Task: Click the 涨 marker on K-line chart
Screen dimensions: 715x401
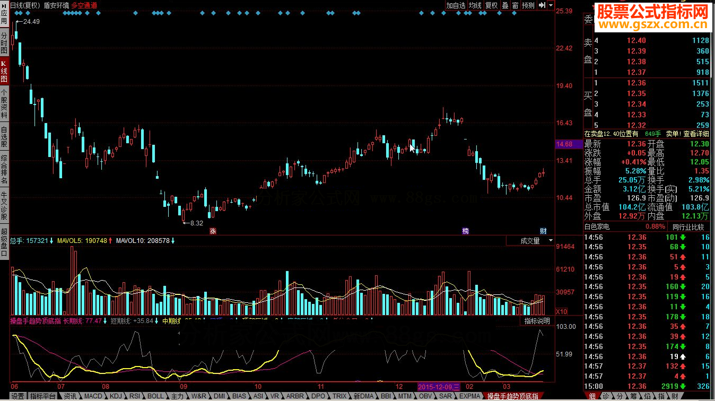Action: click(213, 231)
